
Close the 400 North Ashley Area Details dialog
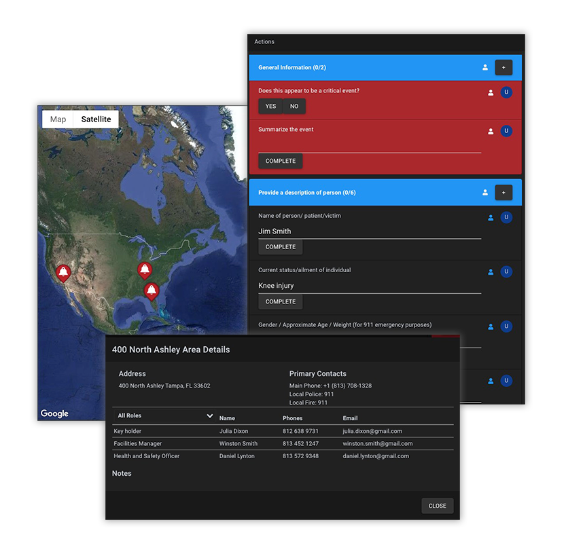(x=437, y=506)
